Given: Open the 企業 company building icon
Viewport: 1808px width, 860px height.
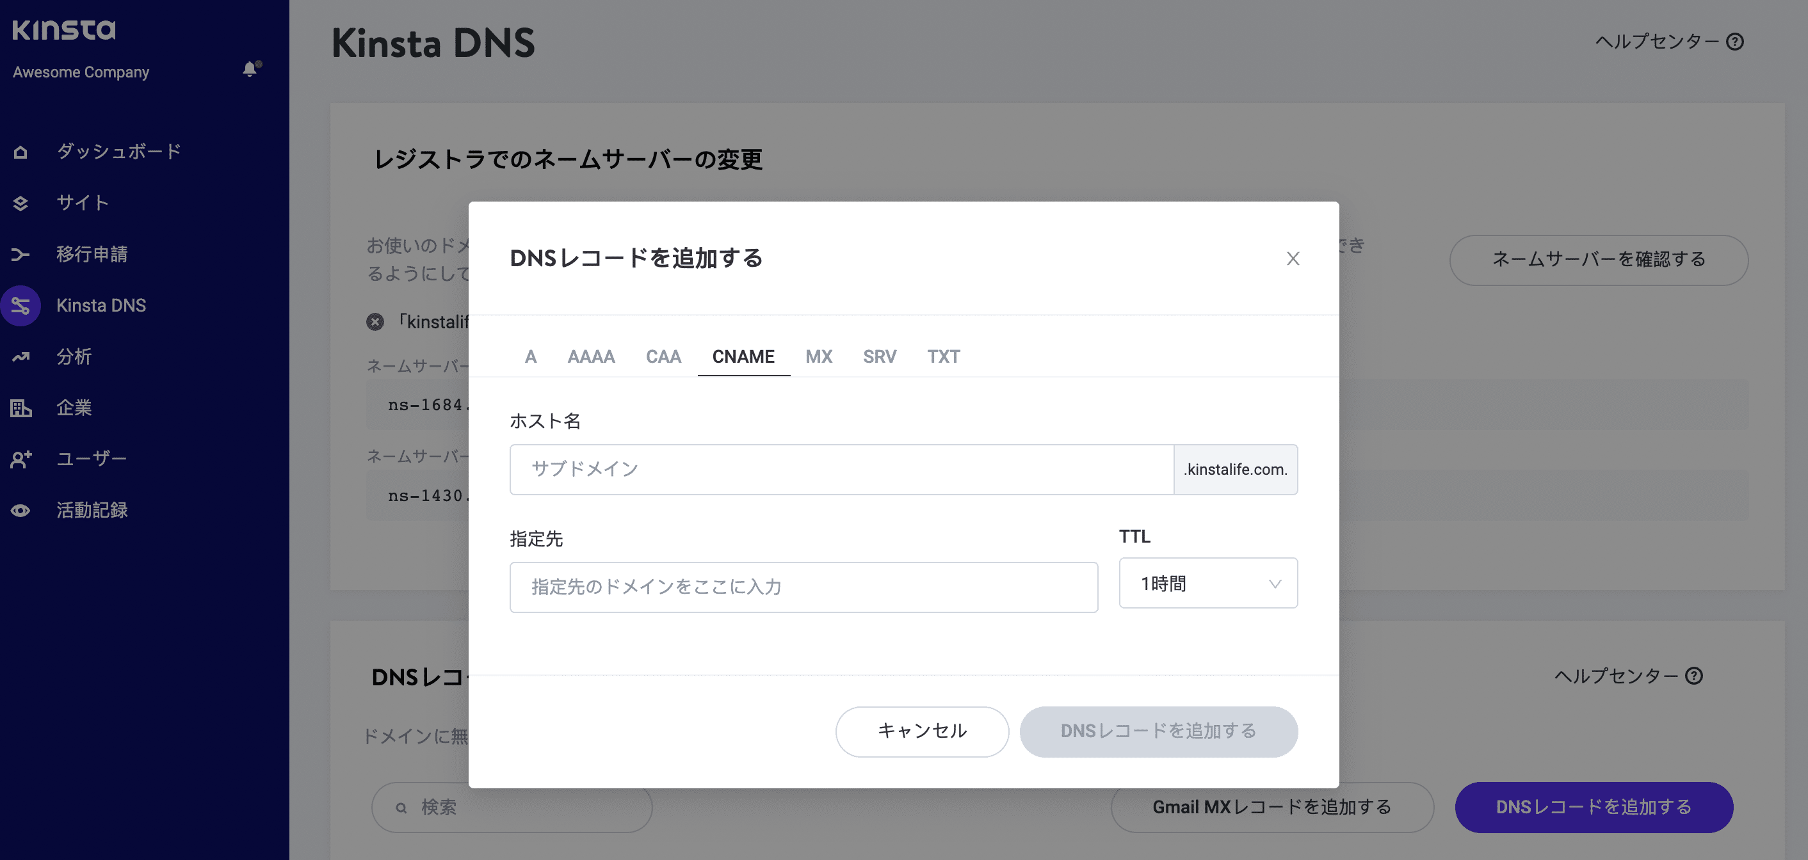Looking at the screenshot, I should pyautogui.click(x=20, y=408).
